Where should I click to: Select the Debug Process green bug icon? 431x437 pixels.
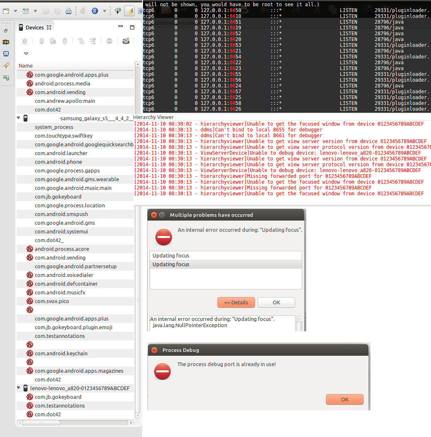point(24,41)
